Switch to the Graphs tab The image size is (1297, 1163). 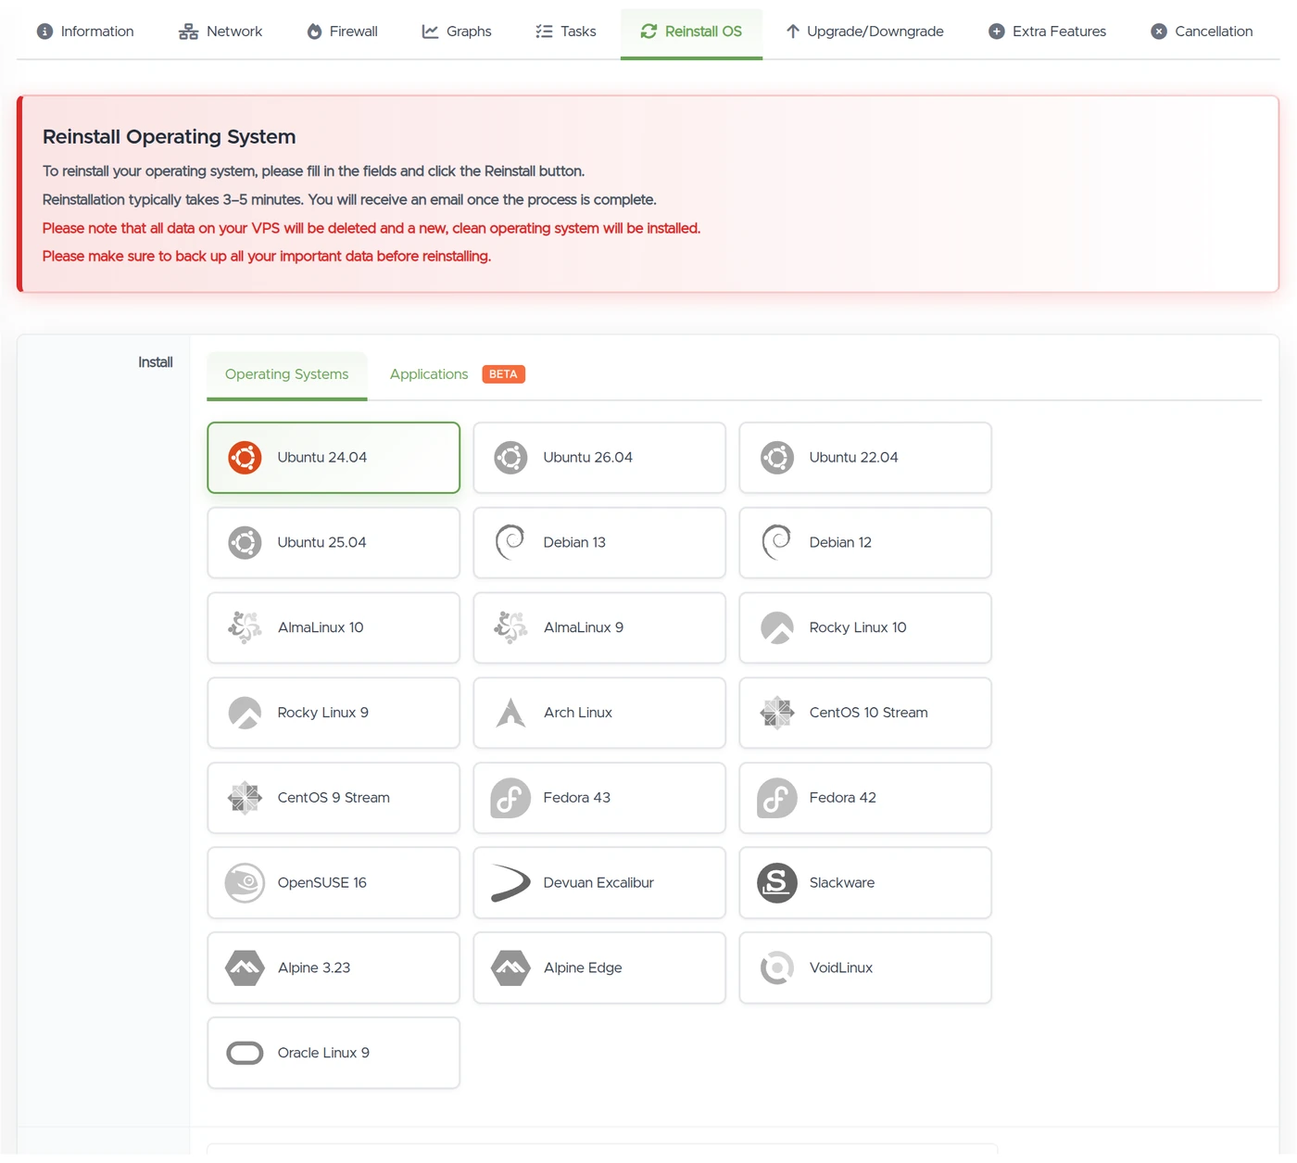coord(457,32)
